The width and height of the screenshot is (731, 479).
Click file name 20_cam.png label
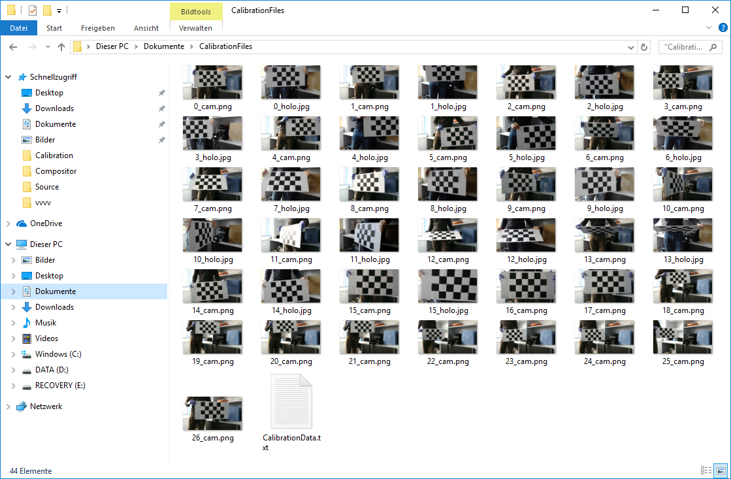[x=291, y=361]
